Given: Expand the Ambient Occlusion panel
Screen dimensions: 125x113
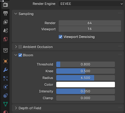Looking at the screenshot, I should 16,47.
